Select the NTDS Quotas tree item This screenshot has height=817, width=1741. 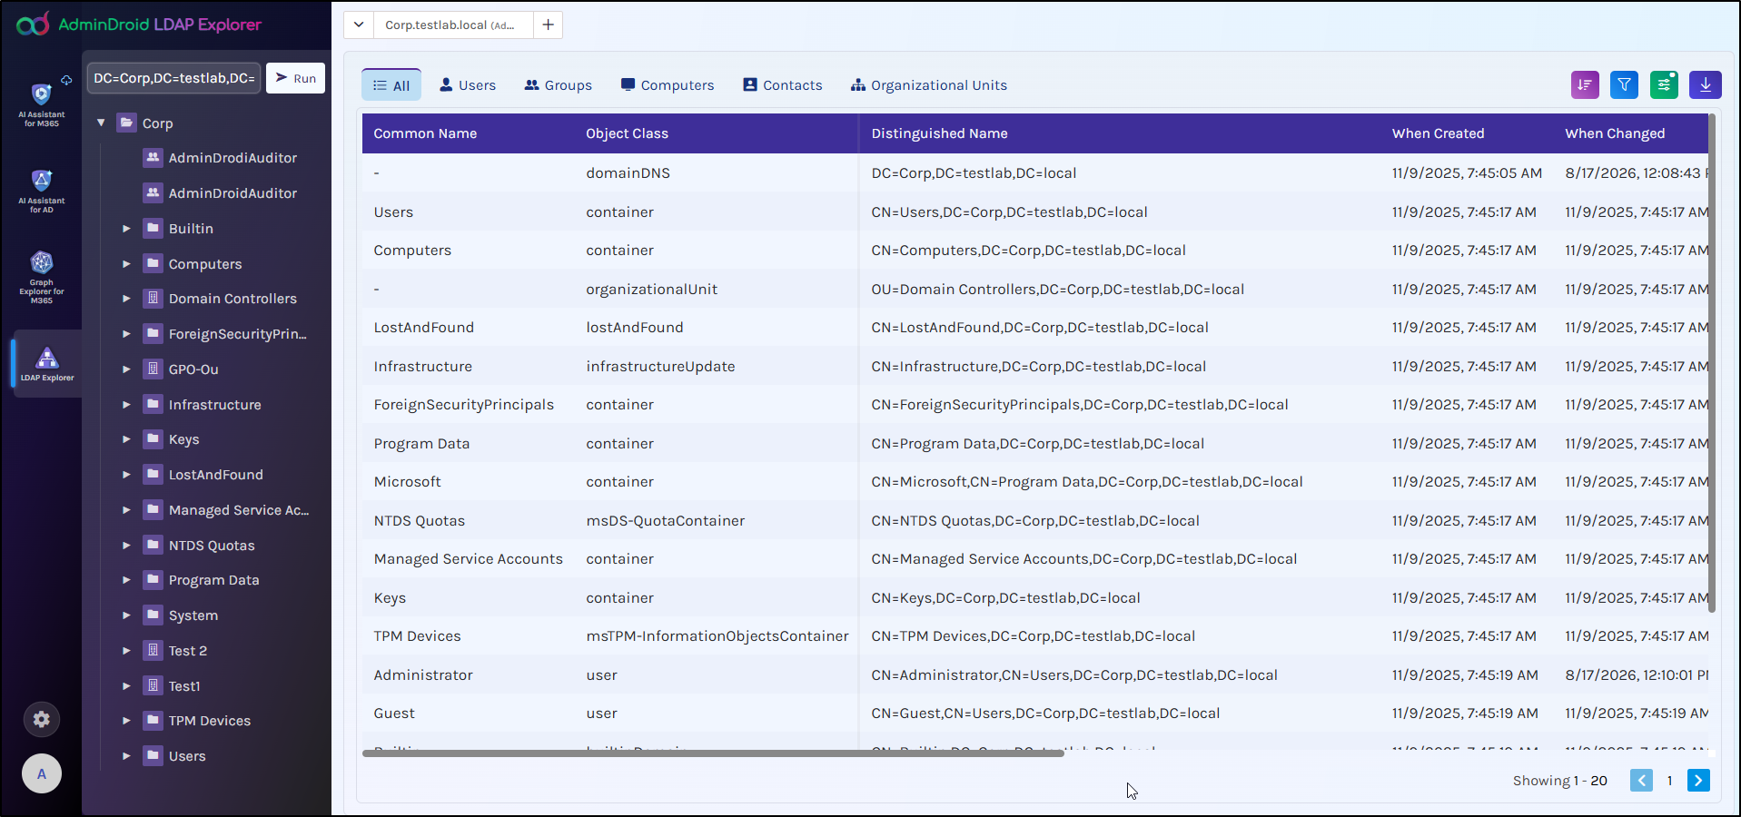[212, 546]
